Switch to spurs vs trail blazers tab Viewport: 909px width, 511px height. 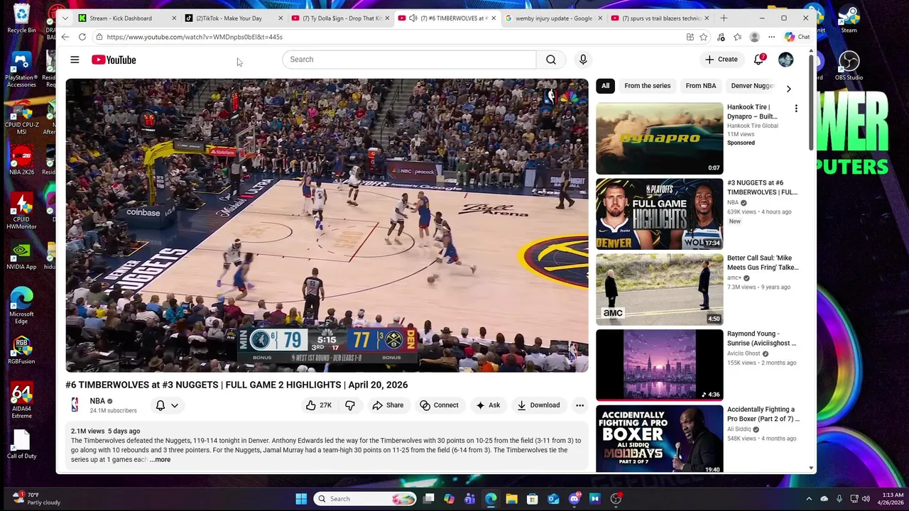pyautogui.click(x=662, y=18)
